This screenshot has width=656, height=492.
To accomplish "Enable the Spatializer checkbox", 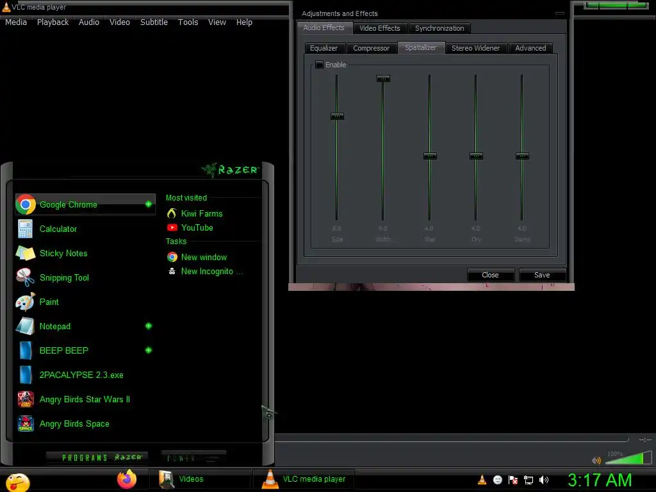I will pos(319,65).
